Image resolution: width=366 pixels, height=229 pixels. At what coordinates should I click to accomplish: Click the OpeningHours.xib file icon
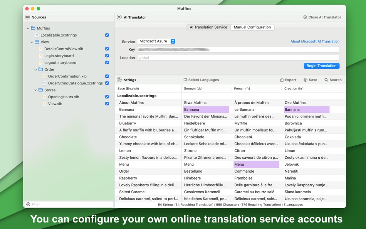[44, 97]
